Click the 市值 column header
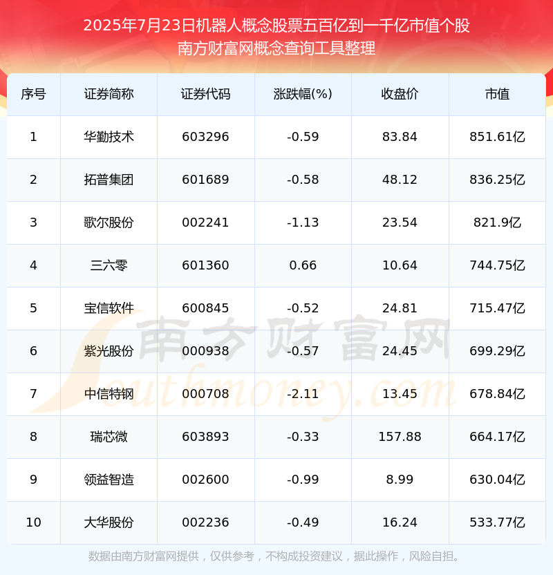 [x=497, y=94]
